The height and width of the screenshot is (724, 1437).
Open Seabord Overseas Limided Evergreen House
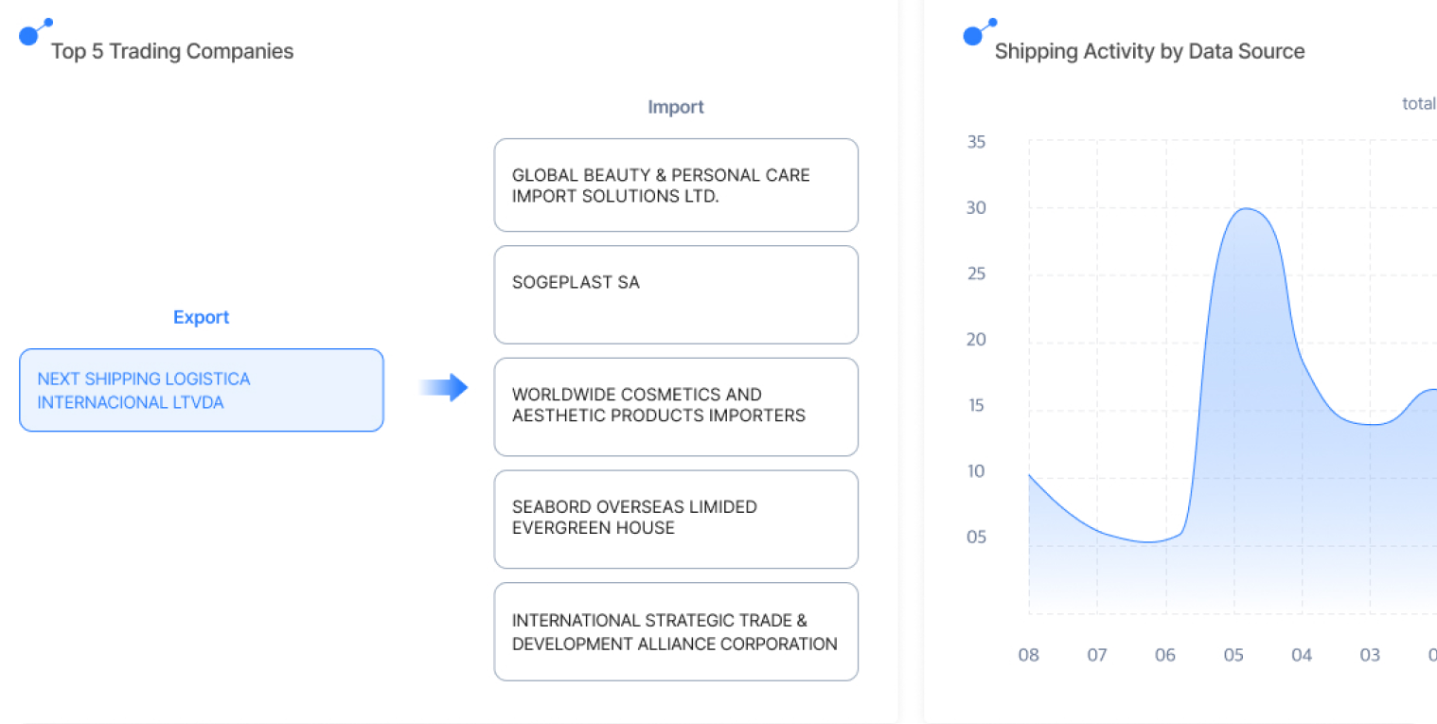pyautogui.click(x=675, y=519)
